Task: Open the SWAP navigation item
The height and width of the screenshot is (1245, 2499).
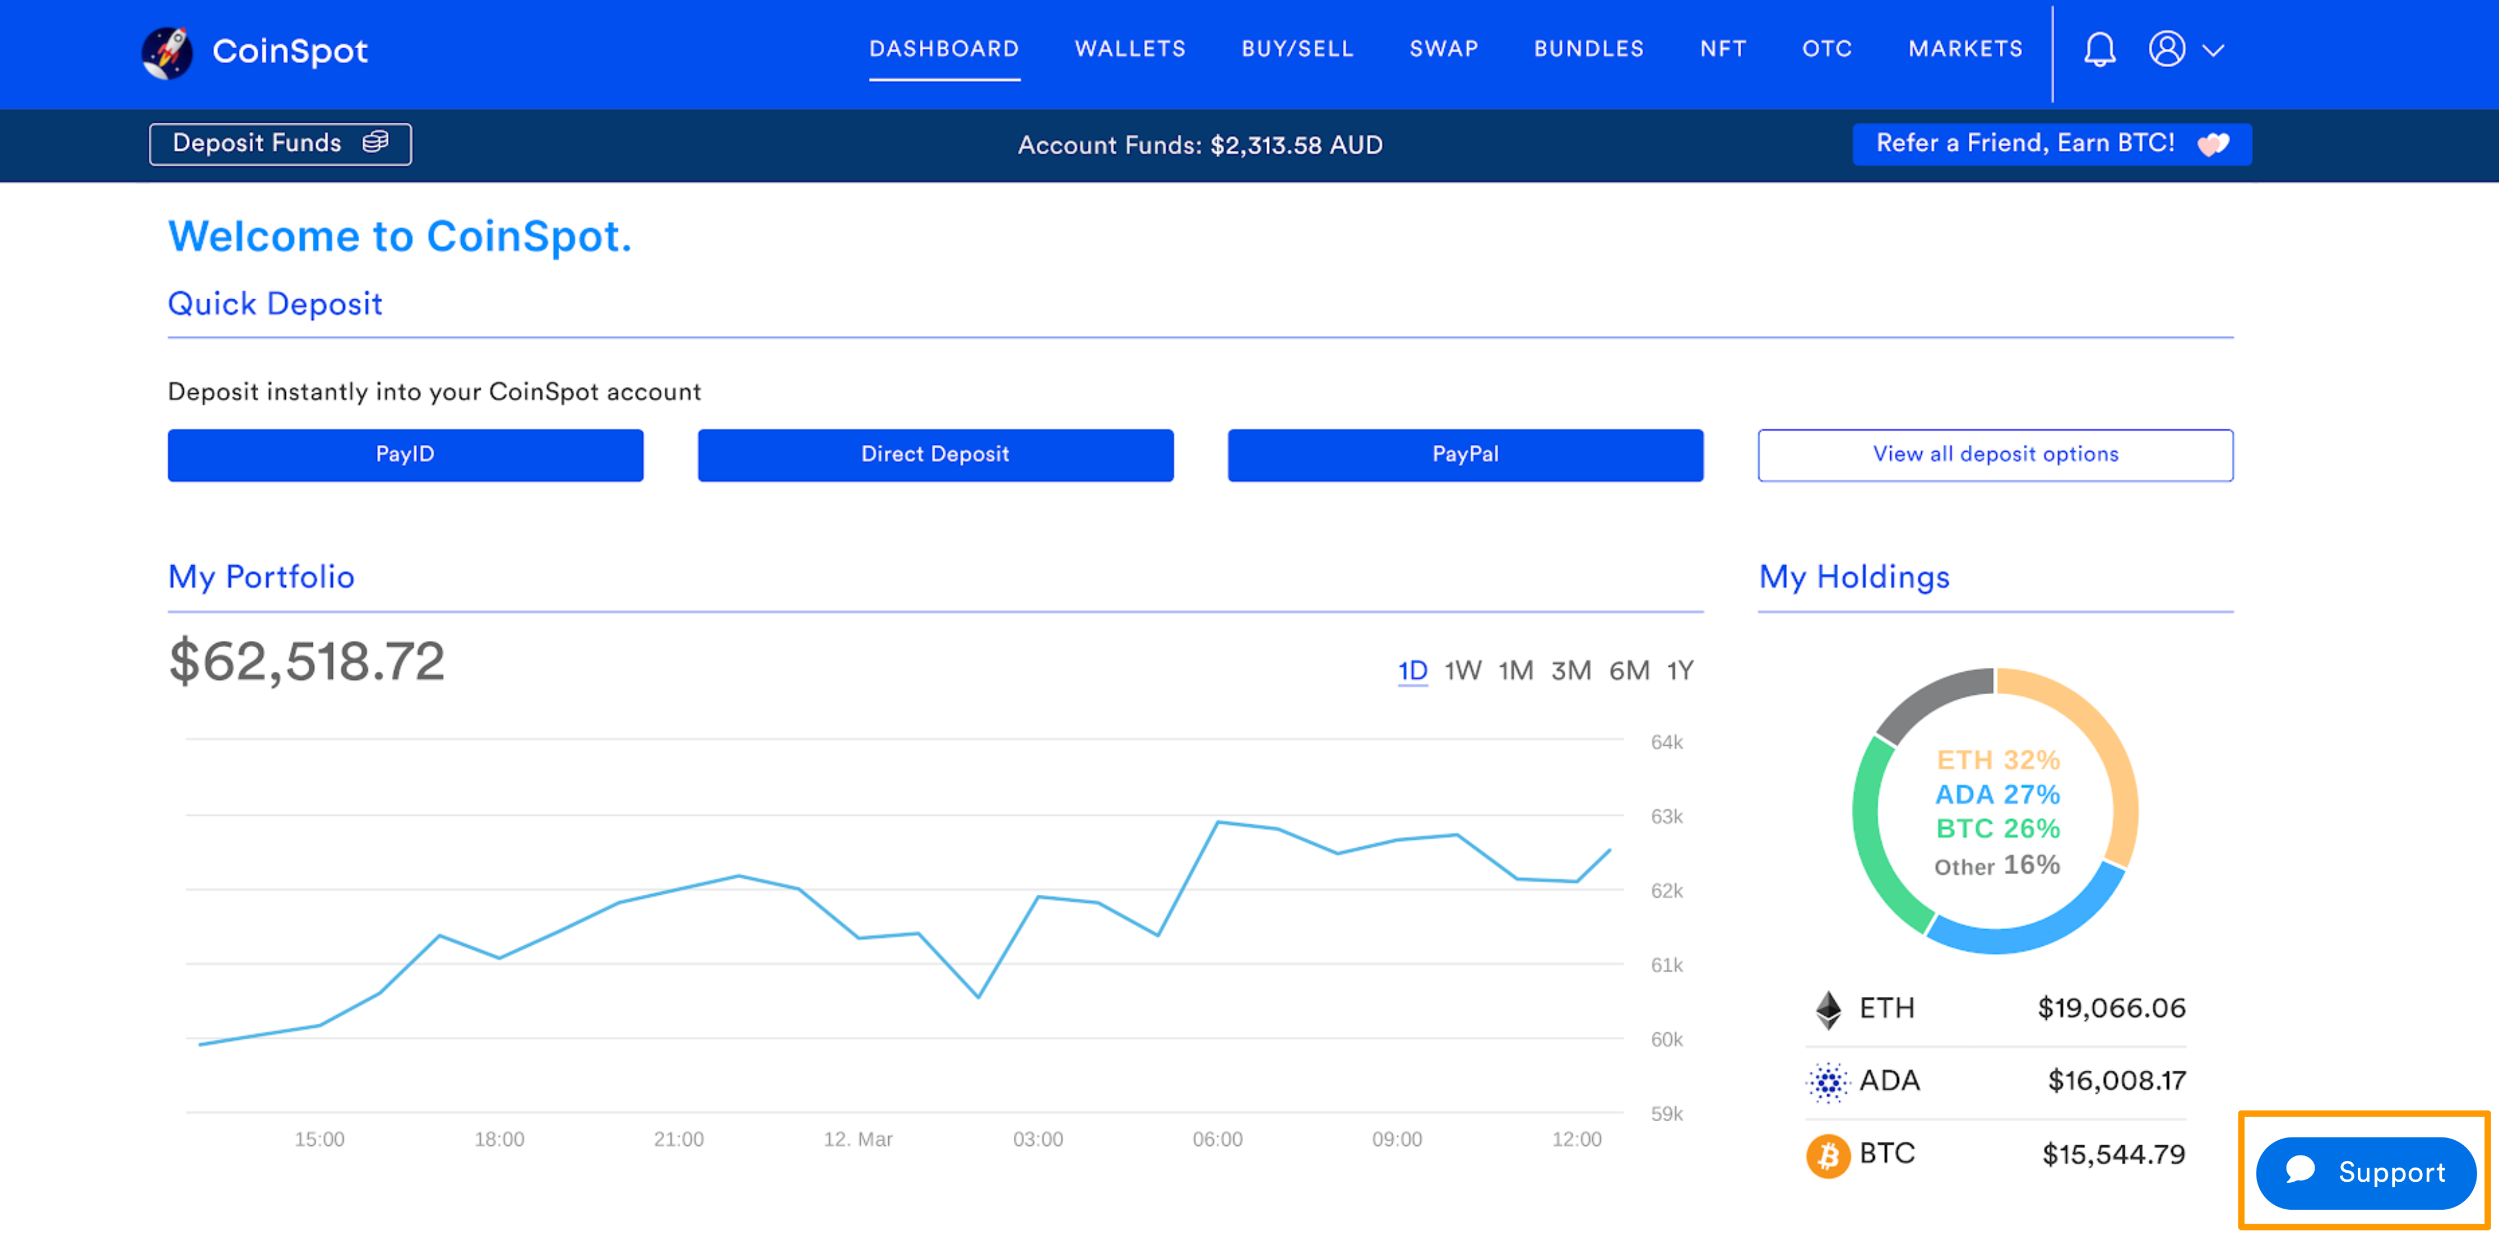Action: [1444, 49]
